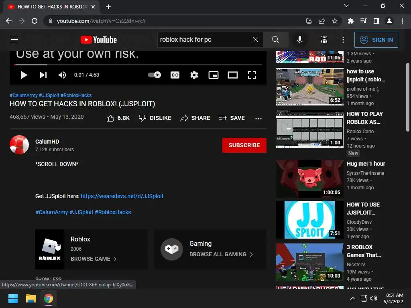This screenshot has height=308, width=411.
Task: Clear the search query
Action: point(256,40)
